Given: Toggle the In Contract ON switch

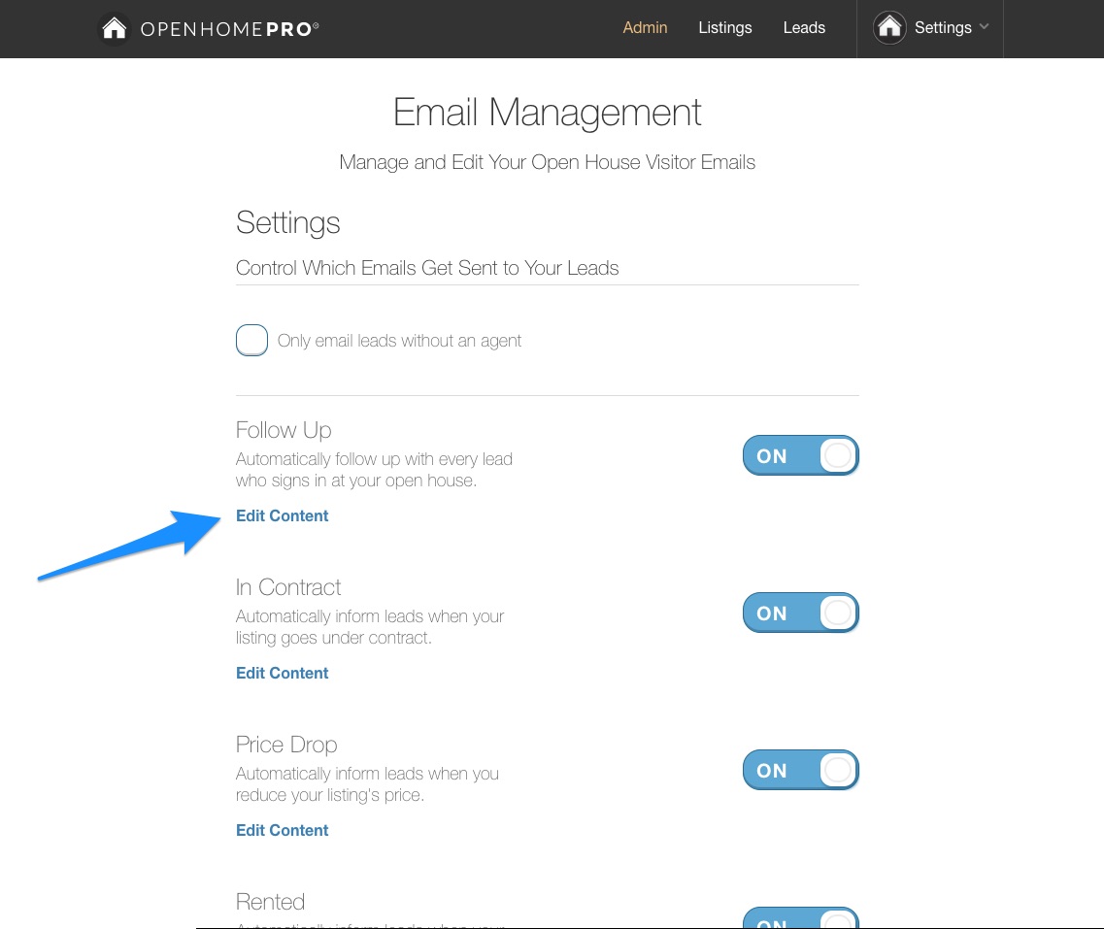Looking at the screenshot, I should click(800, 613).
